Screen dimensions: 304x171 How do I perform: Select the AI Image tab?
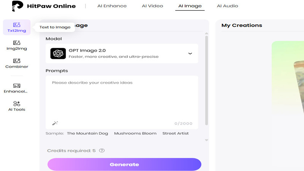[190, 6]
